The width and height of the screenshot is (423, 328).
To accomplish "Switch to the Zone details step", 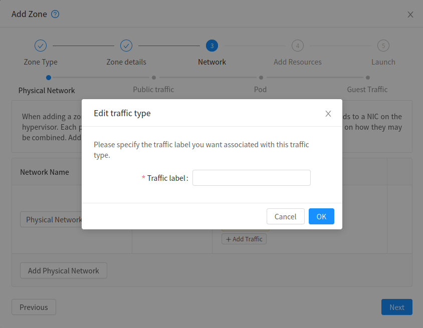I will pyautogui.click(x=126, y=62).
